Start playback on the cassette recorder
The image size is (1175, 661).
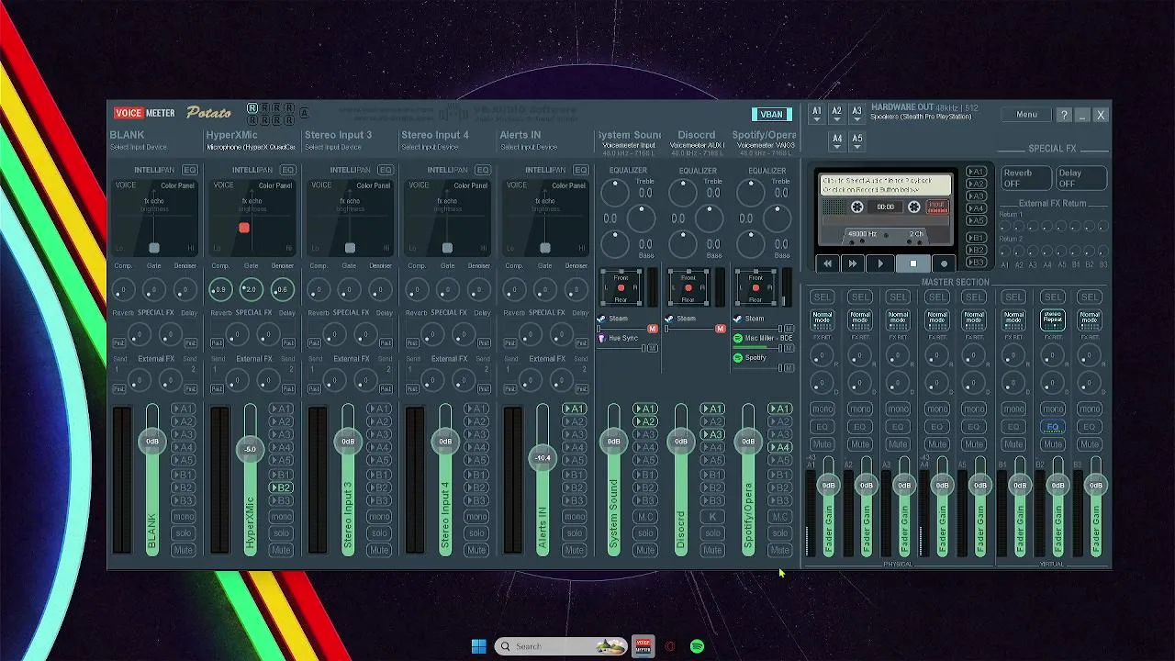pyautogui.click(x=880, y=263)
